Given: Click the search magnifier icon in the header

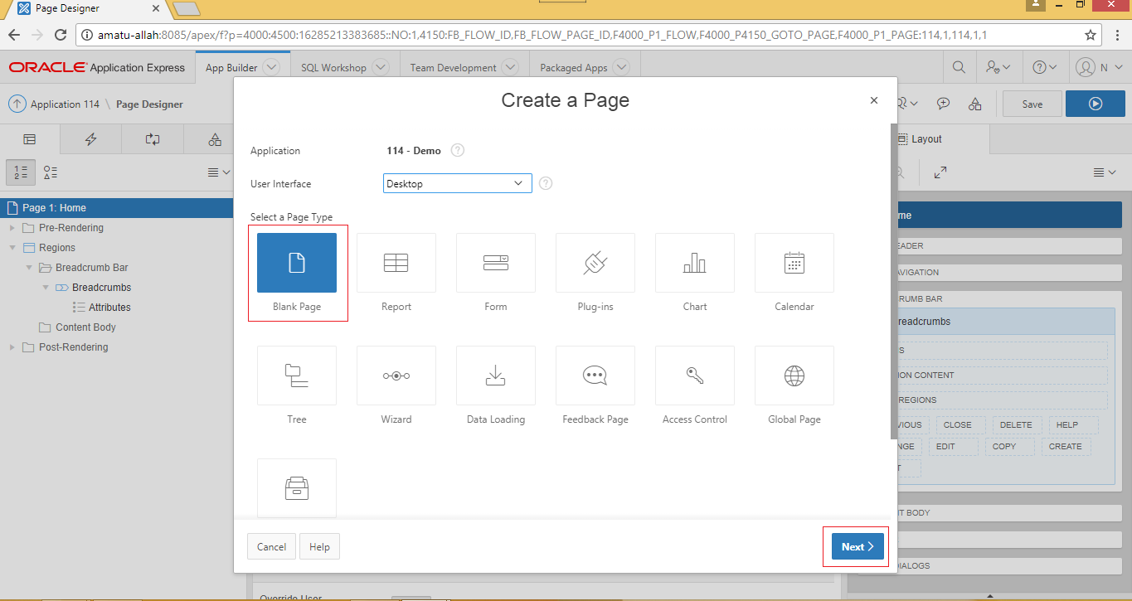Looking at the screenshot, I should (959, 67).
